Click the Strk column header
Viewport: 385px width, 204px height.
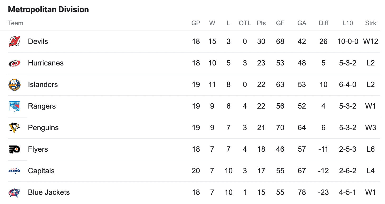pos(370,23)
